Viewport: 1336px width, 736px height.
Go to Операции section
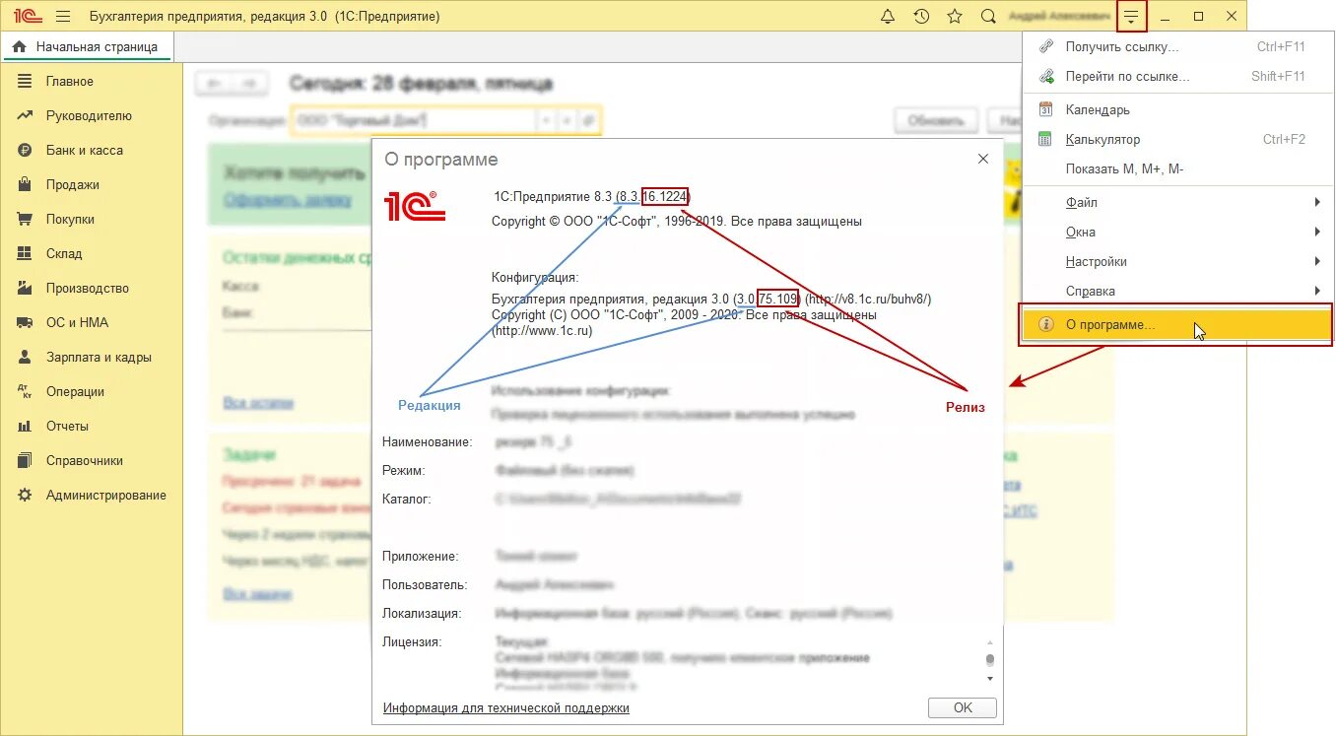75,392
